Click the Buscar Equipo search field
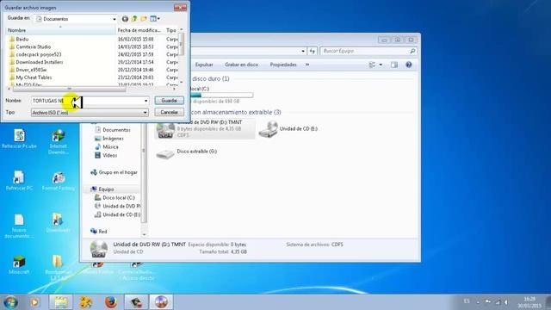Screen dimensions: 551x310 [368, 51]
